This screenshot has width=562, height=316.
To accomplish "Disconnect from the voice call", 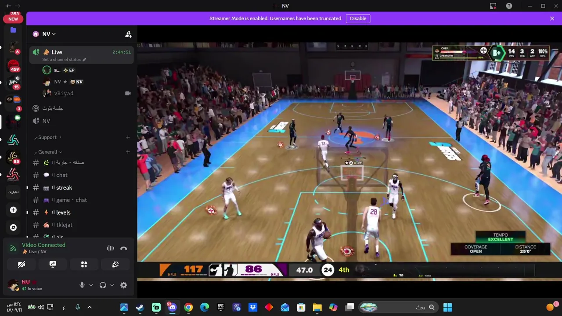I will pyautogui.click(x=124, y=248).
